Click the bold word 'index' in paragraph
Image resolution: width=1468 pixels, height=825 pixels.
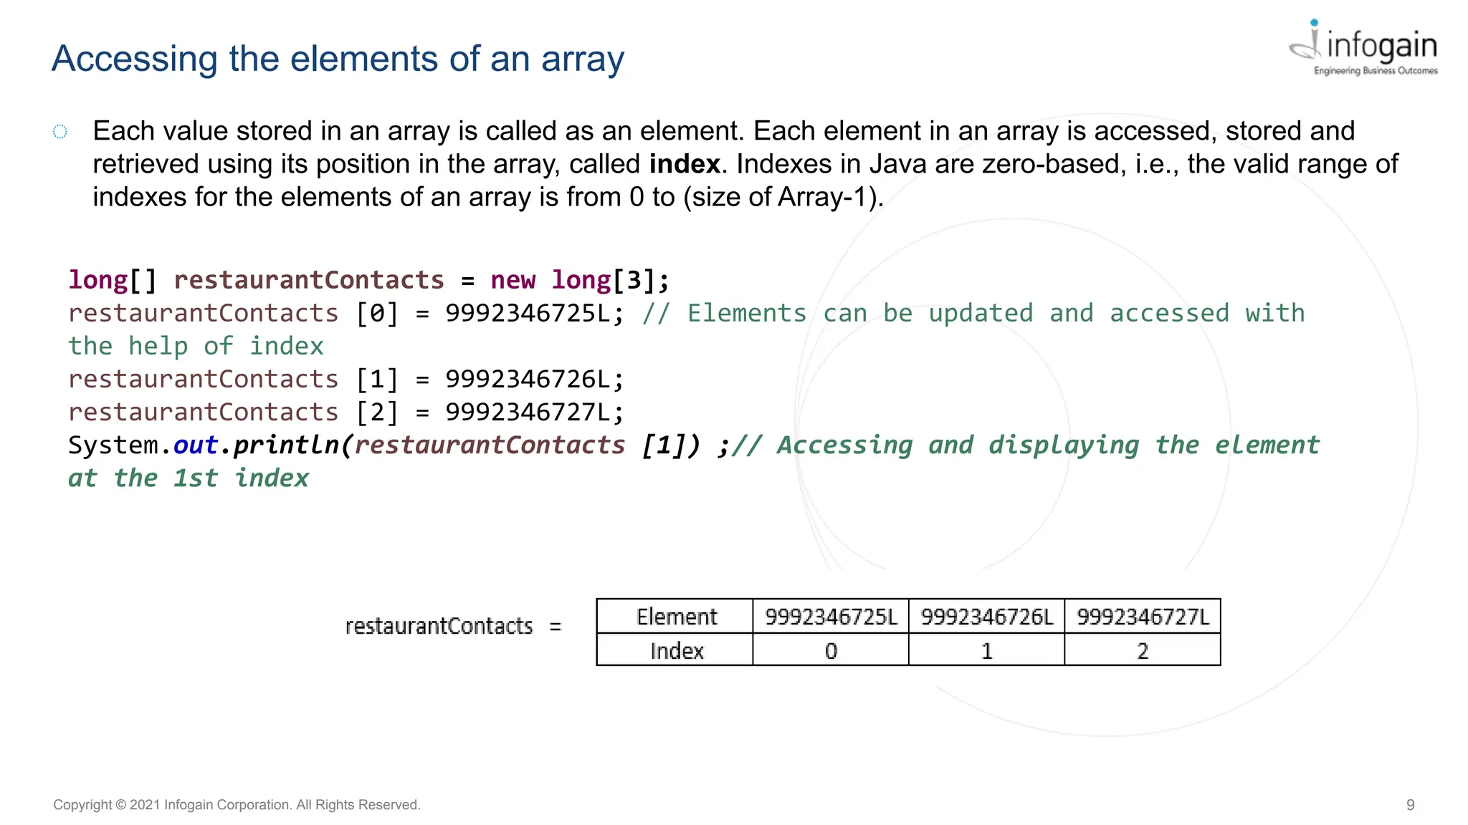pyautogui.click(x=684, y=165)
